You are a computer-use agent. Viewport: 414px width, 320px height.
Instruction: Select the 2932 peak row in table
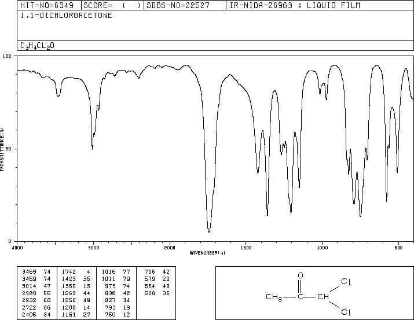pos(36,300)
